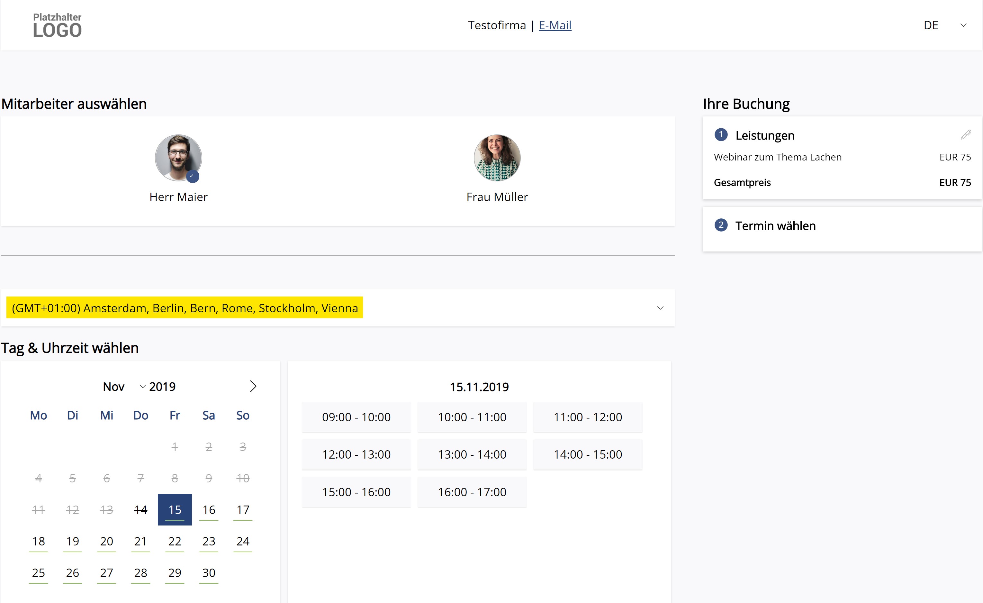Click the Platzhalter LOGO image
The image size is (983, 603).
[57, 25]
